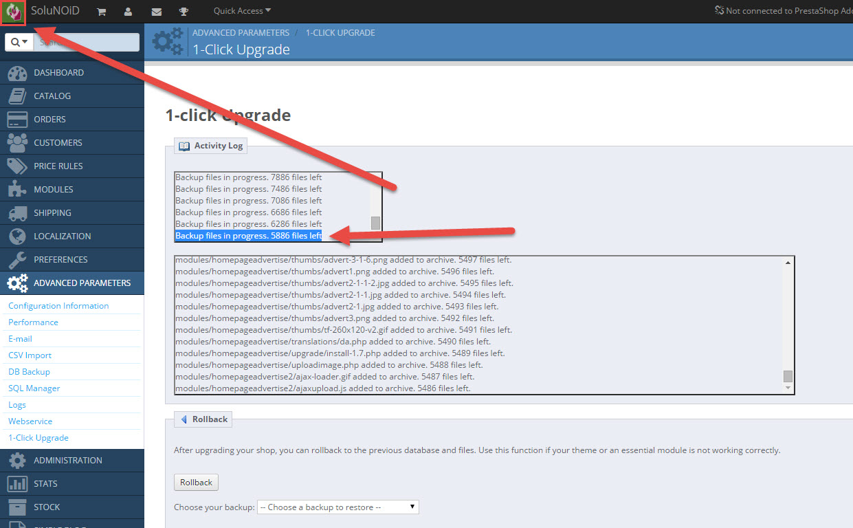
Task: Click the lower log scrollbar up arrow
Action: [788, 263]
